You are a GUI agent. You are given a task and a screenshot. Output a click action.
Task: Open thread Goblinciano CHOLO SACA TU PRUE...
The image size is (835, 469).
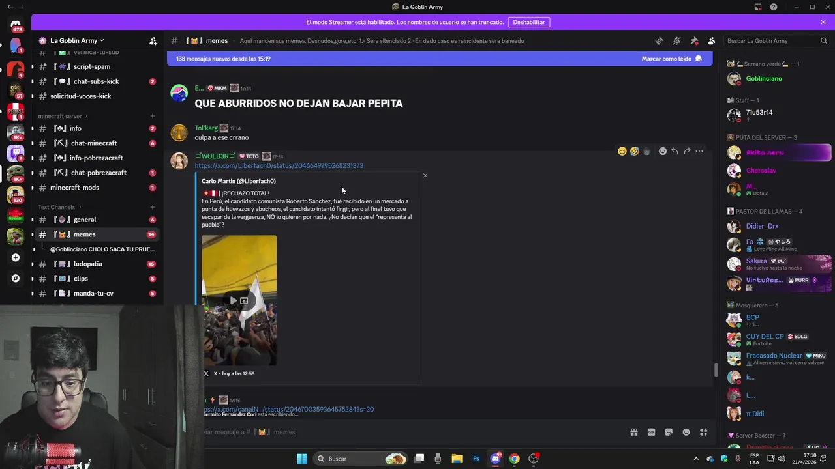click(x=102, y=249)
